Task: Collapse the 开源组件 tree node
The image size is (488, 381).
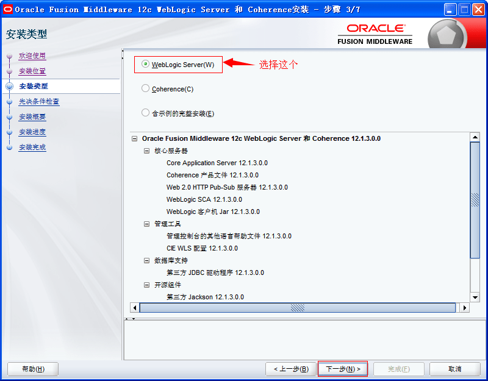Action: point(146,285)
